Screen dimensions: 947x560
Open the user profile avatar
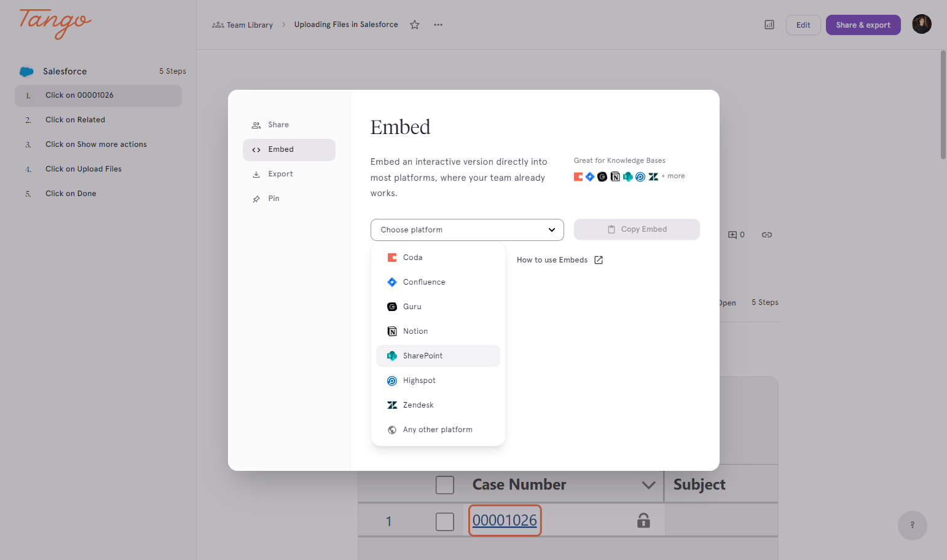(922, 24)
